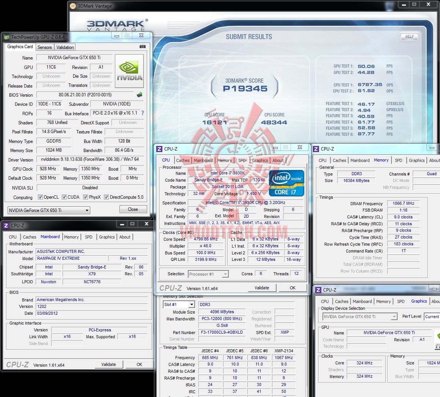Image resolution: width=440 pixels, height=397 pixels.
Task: Click the G.Skill manufacturer field
Action: point(222,325)
